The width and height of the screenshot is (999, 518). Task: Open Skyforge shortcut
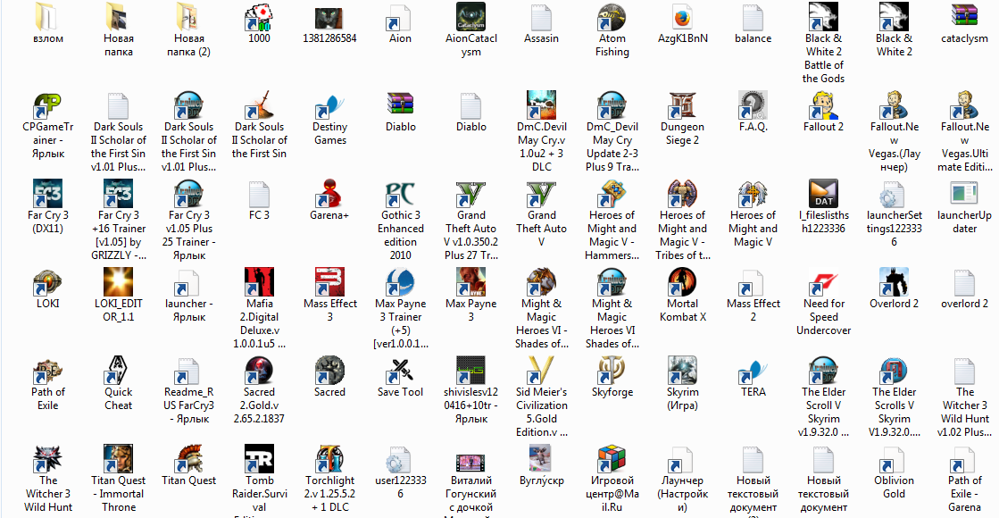click(x=612, y=371)
